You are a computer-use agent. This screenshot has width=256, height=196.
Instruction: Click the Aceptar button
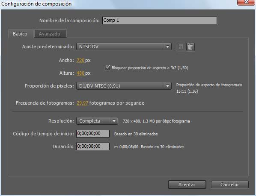(187, 184)
